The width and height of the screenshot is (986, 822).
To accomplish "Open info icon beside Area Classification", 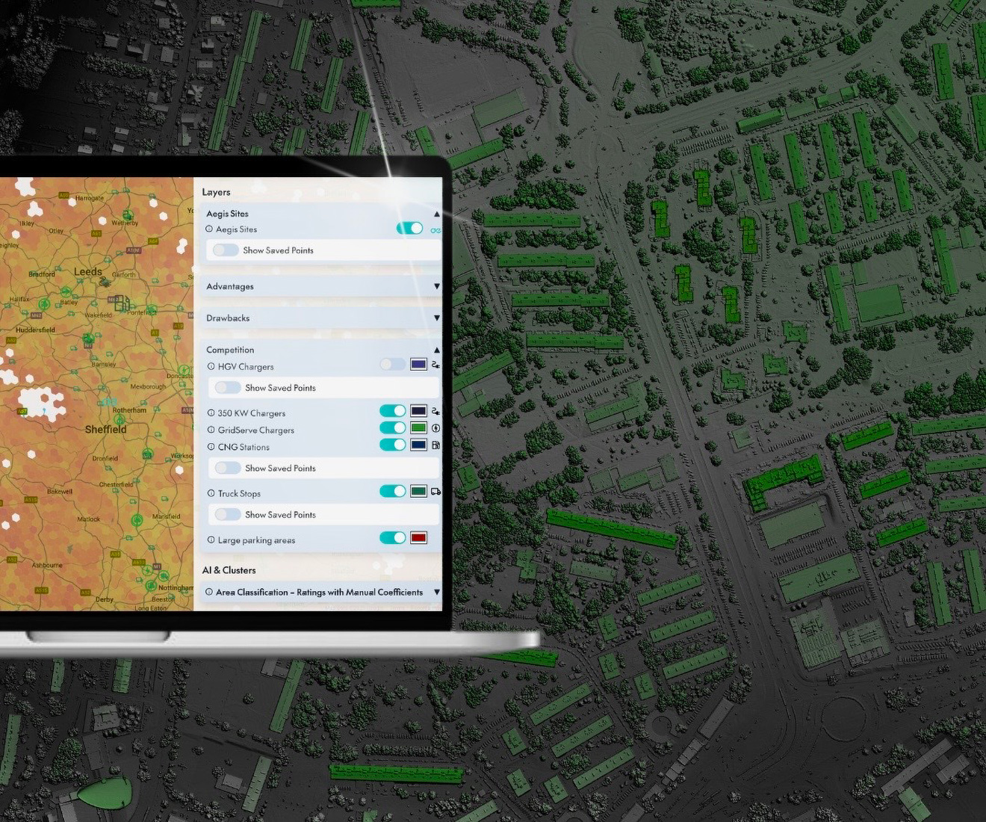I will click(x=209, y=592).
